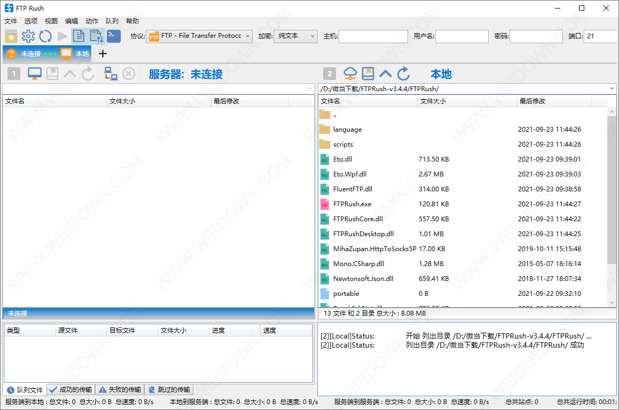Open site manager network icon

pyautogui.click(x=111, y=74)
